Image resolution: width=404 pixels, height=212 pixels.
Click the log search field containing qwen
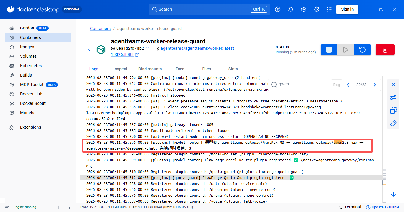pyautogui.click(x=299, y=84)
